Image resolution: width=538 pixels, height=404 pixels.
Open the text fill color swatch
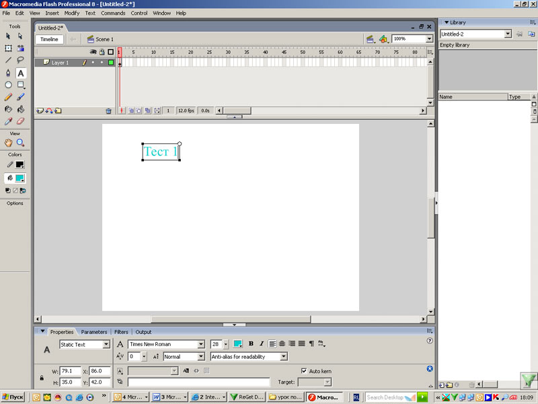click(x=238, y=344)
